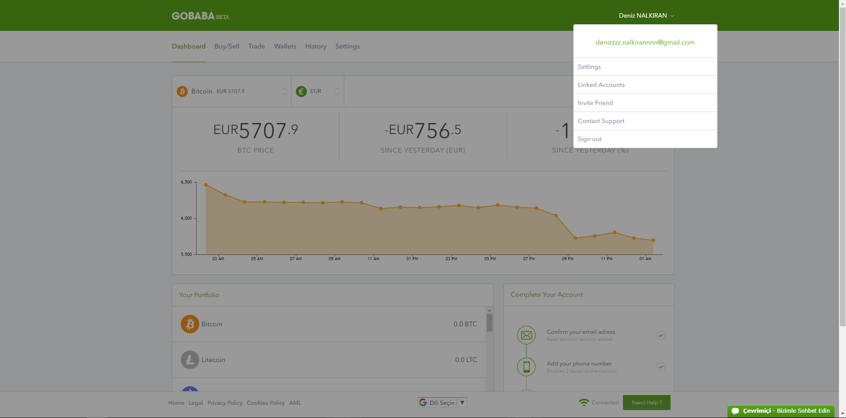Click the Google logo in the language selector
Screen dimensions: 846x418
click(x=423, y=403)
